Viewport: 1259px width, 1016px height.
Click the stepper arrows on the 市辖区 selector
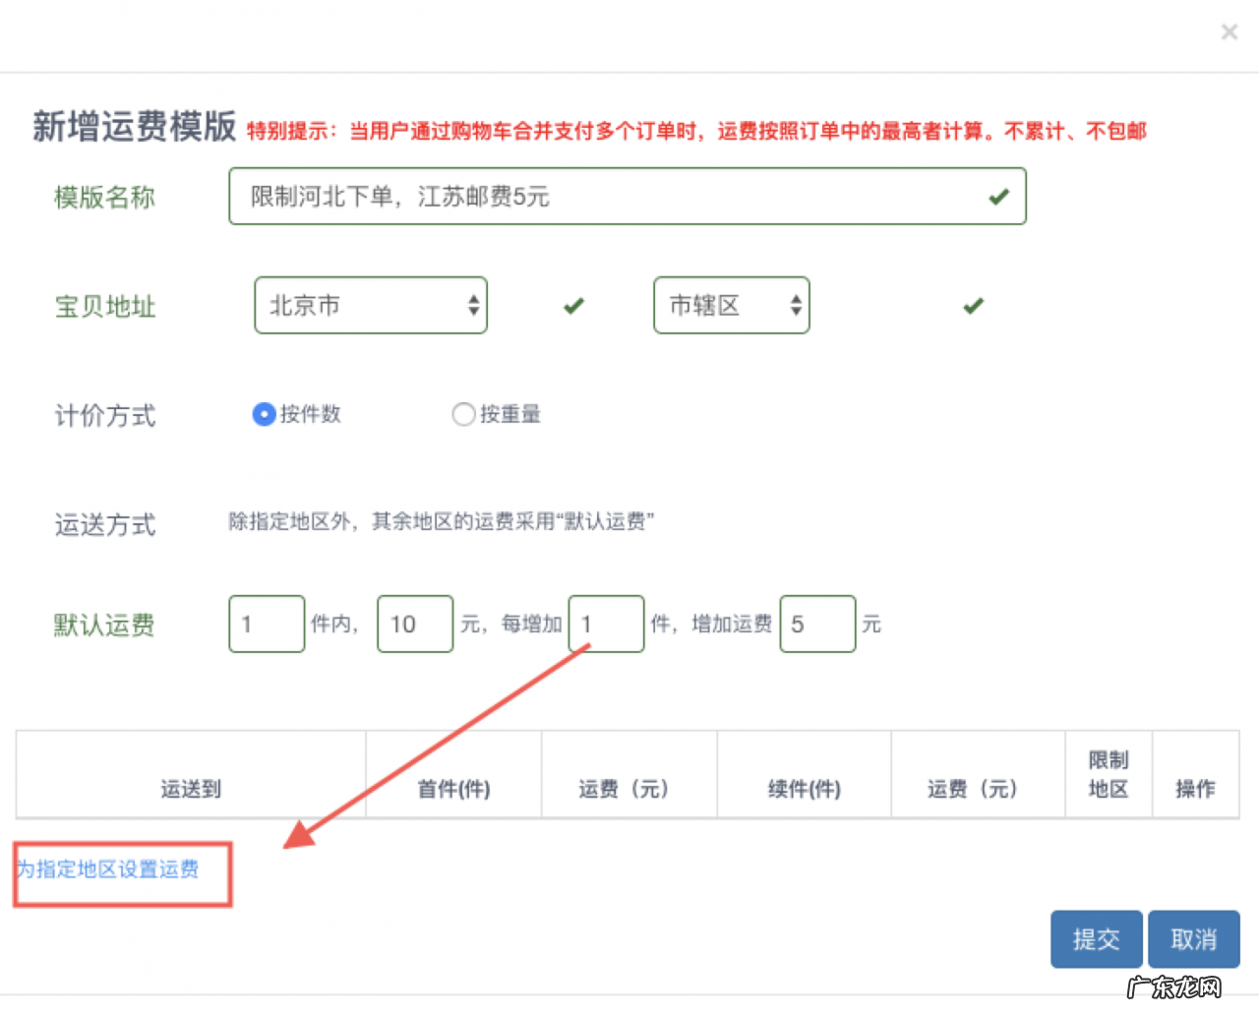click(x=796, y=306)
